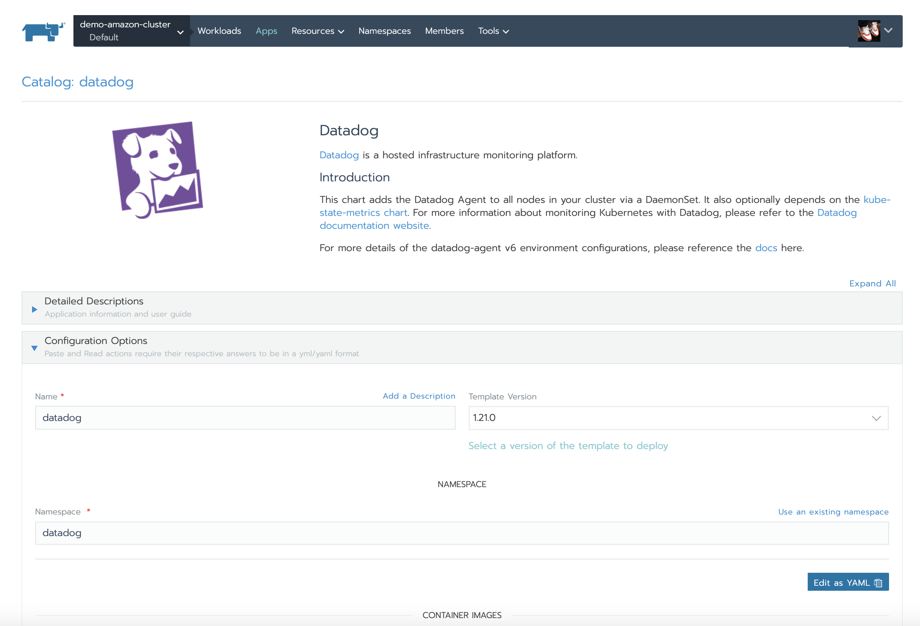
Task: Choose Use an existing namespace
Action: pos(833,512)
